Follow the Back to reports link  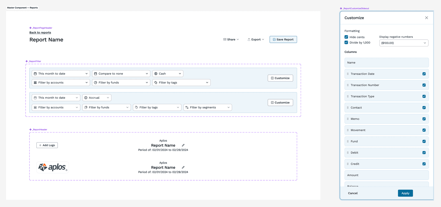point(40,32)
